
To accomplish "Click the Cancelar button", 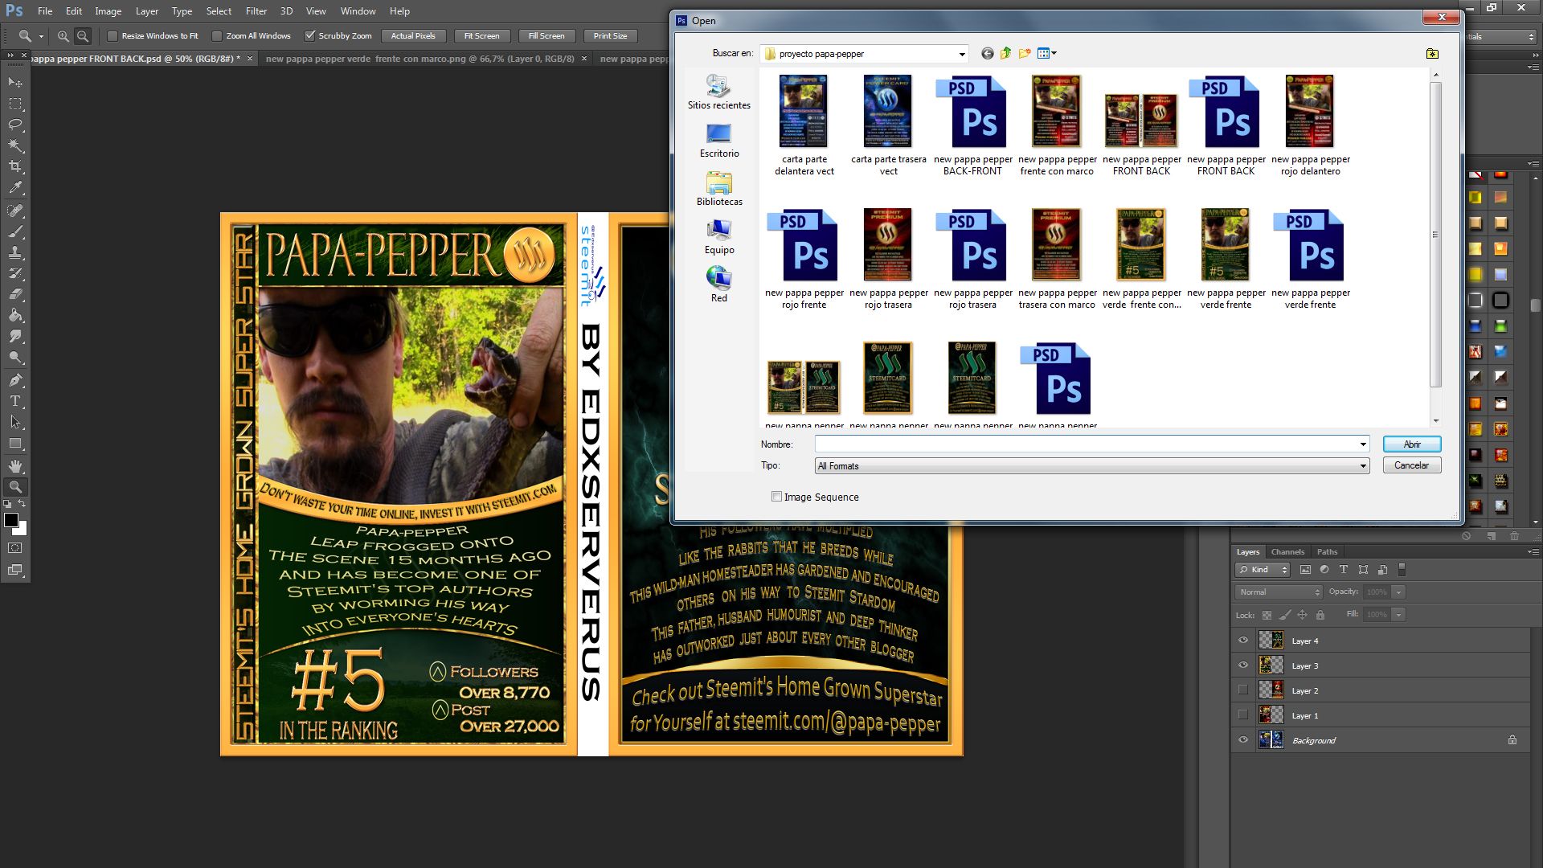I will (x=1411, y=465).
